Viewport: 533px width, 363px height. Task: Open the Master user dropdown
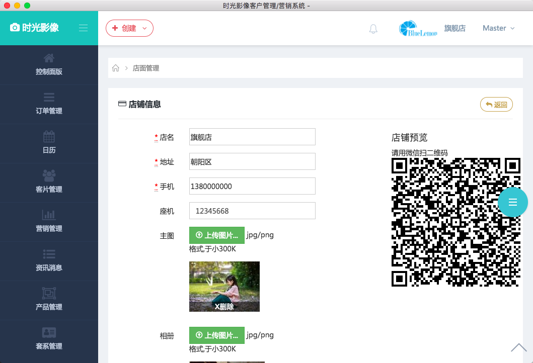498,28
